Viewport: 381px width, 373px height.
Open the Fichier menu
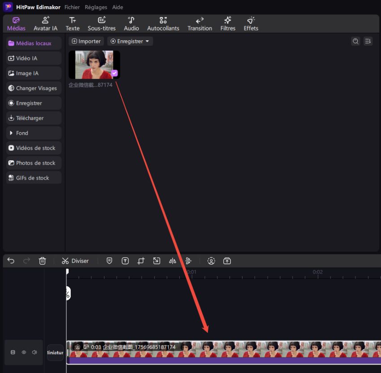tap(72, 7)
